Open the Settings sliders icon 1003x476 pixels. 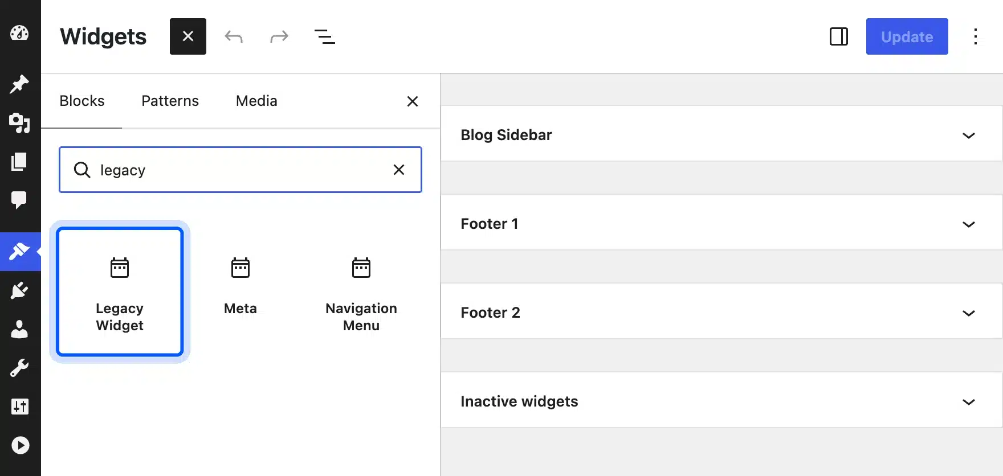(x=19, y=407)
